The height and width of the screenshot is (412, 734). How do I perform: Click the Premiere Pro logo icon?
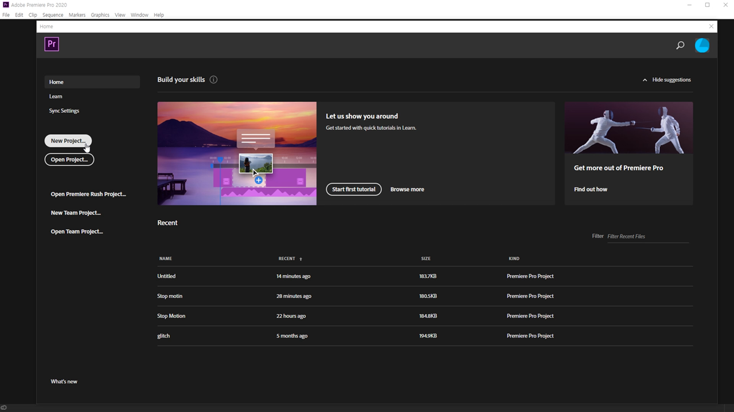(x=52, y=44)
